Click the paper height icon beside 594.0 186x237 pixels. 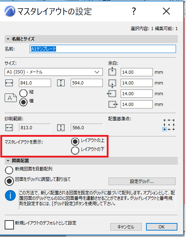[x=61, y=83]
